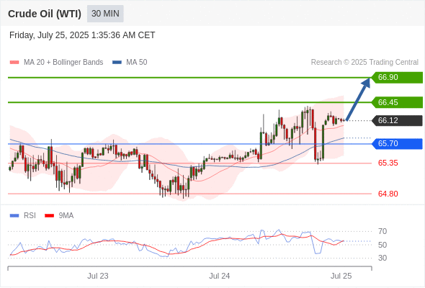This screenshot has width=425, height=288.
Task: Toggle the RSI legend entry
Action: [x=23, y=216]
